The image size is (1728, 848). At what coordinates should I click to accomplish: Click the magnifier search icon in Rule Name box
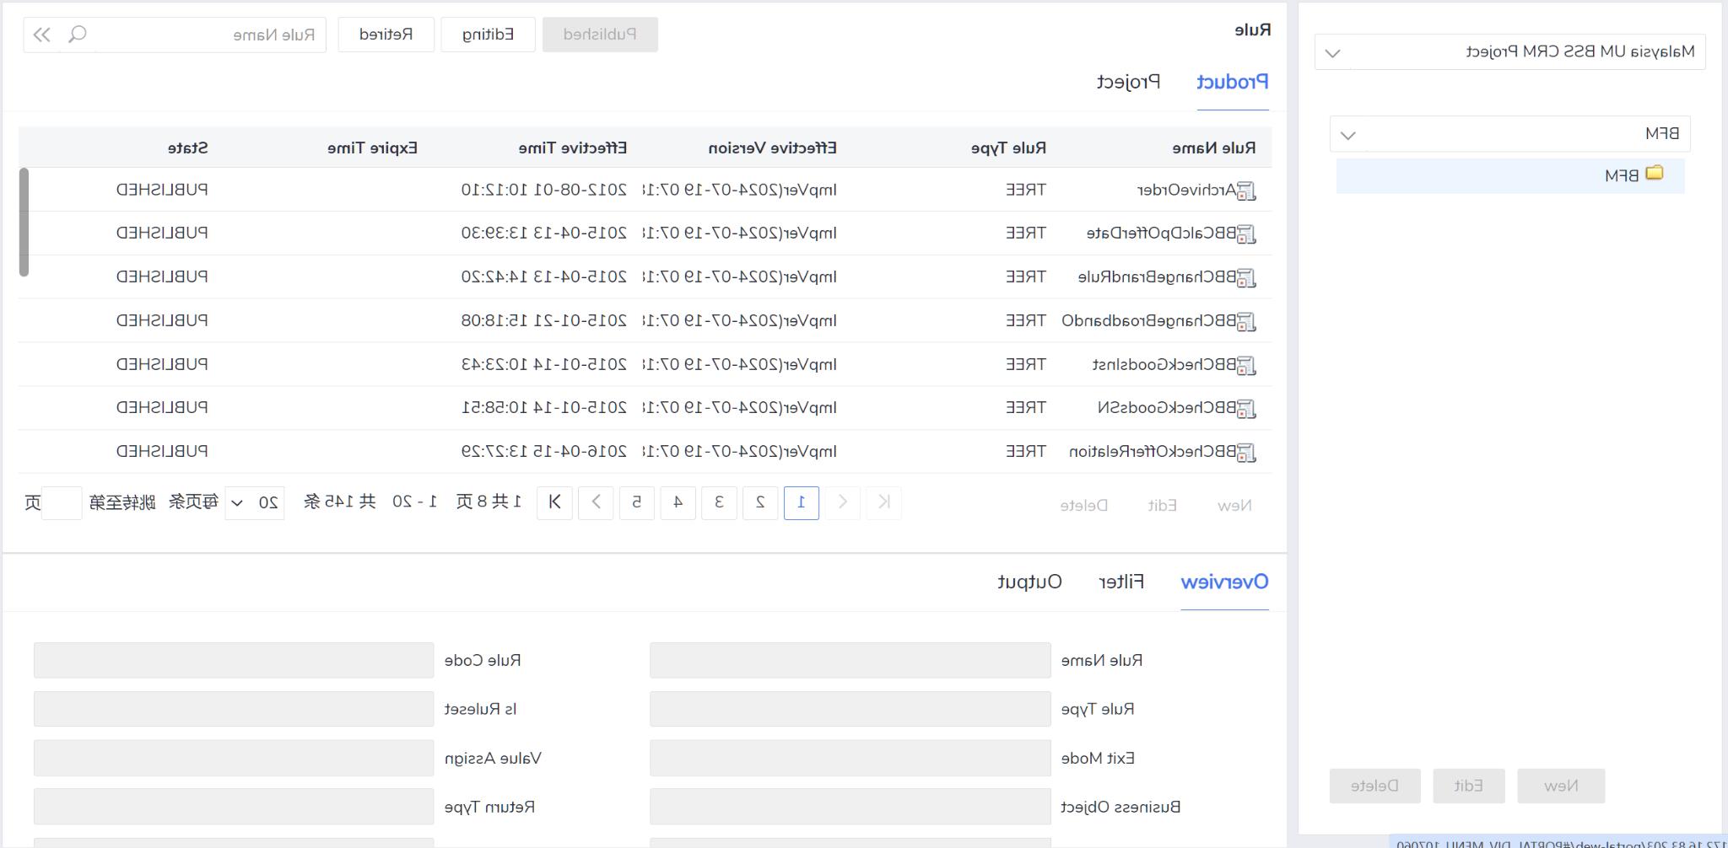point(78,35)
